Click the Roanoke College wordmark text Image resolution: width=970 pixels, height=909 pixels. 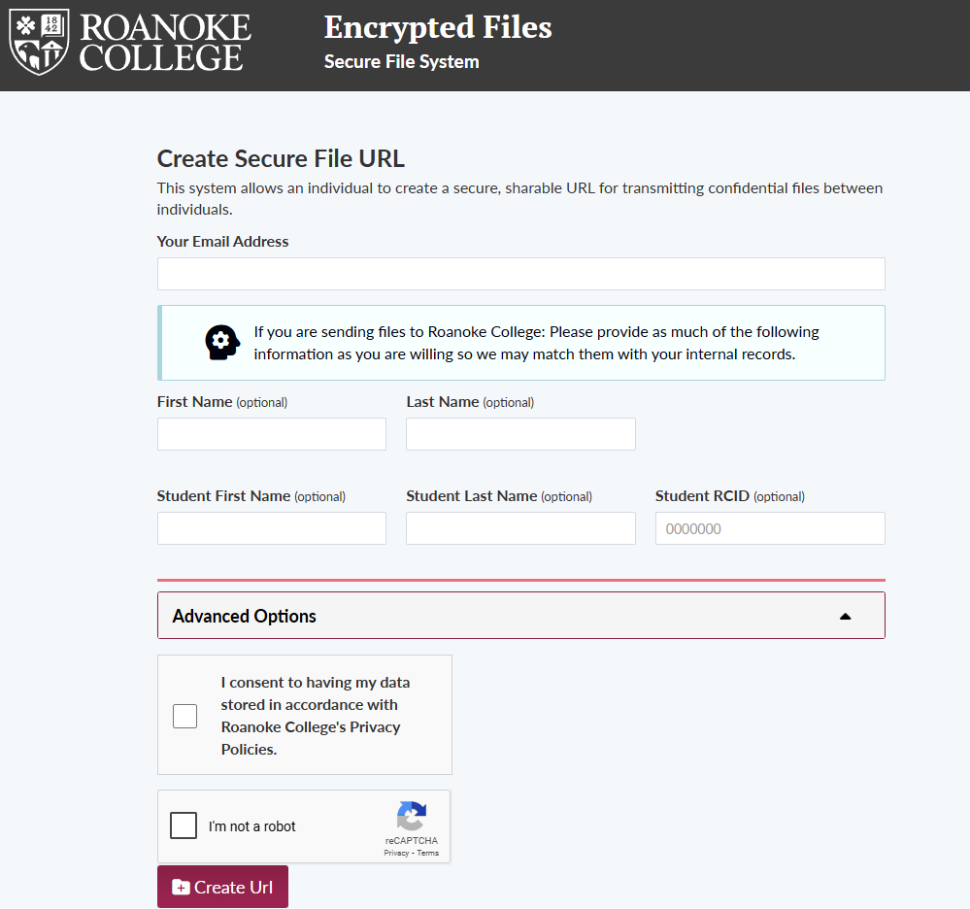(x=165, y=43)
